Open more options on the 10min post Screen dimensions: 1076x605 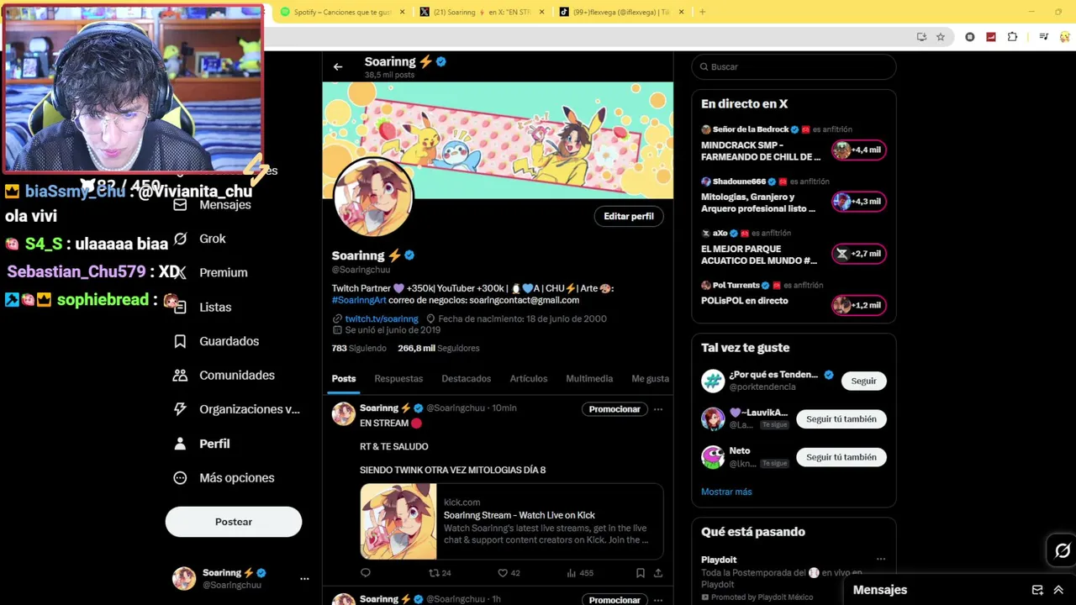(658, 409)
